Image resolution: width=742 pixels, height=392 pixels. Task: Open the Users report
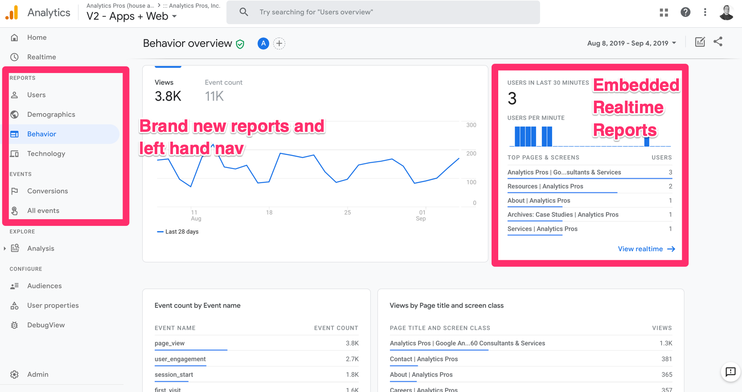pyautogui.click(x=37, y=95)
